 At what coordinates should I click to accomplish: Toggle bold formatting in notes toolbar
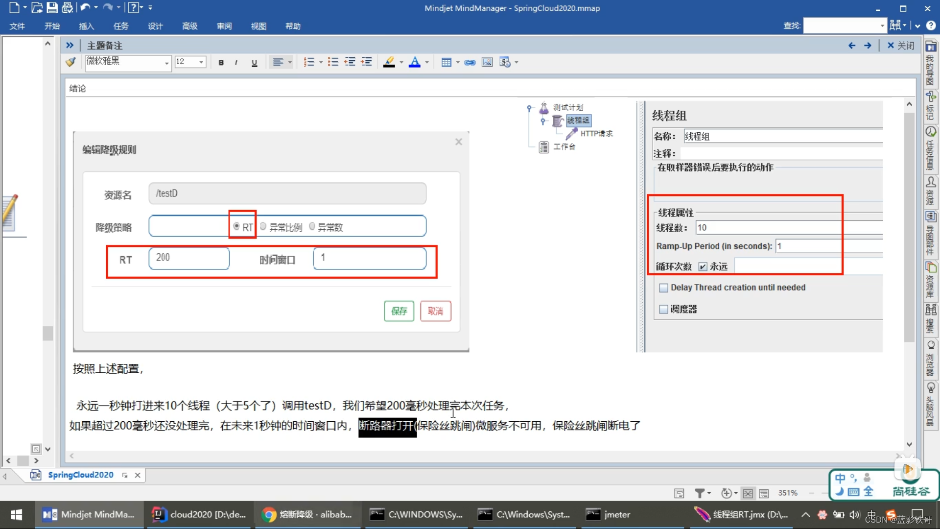pos(221,62)
